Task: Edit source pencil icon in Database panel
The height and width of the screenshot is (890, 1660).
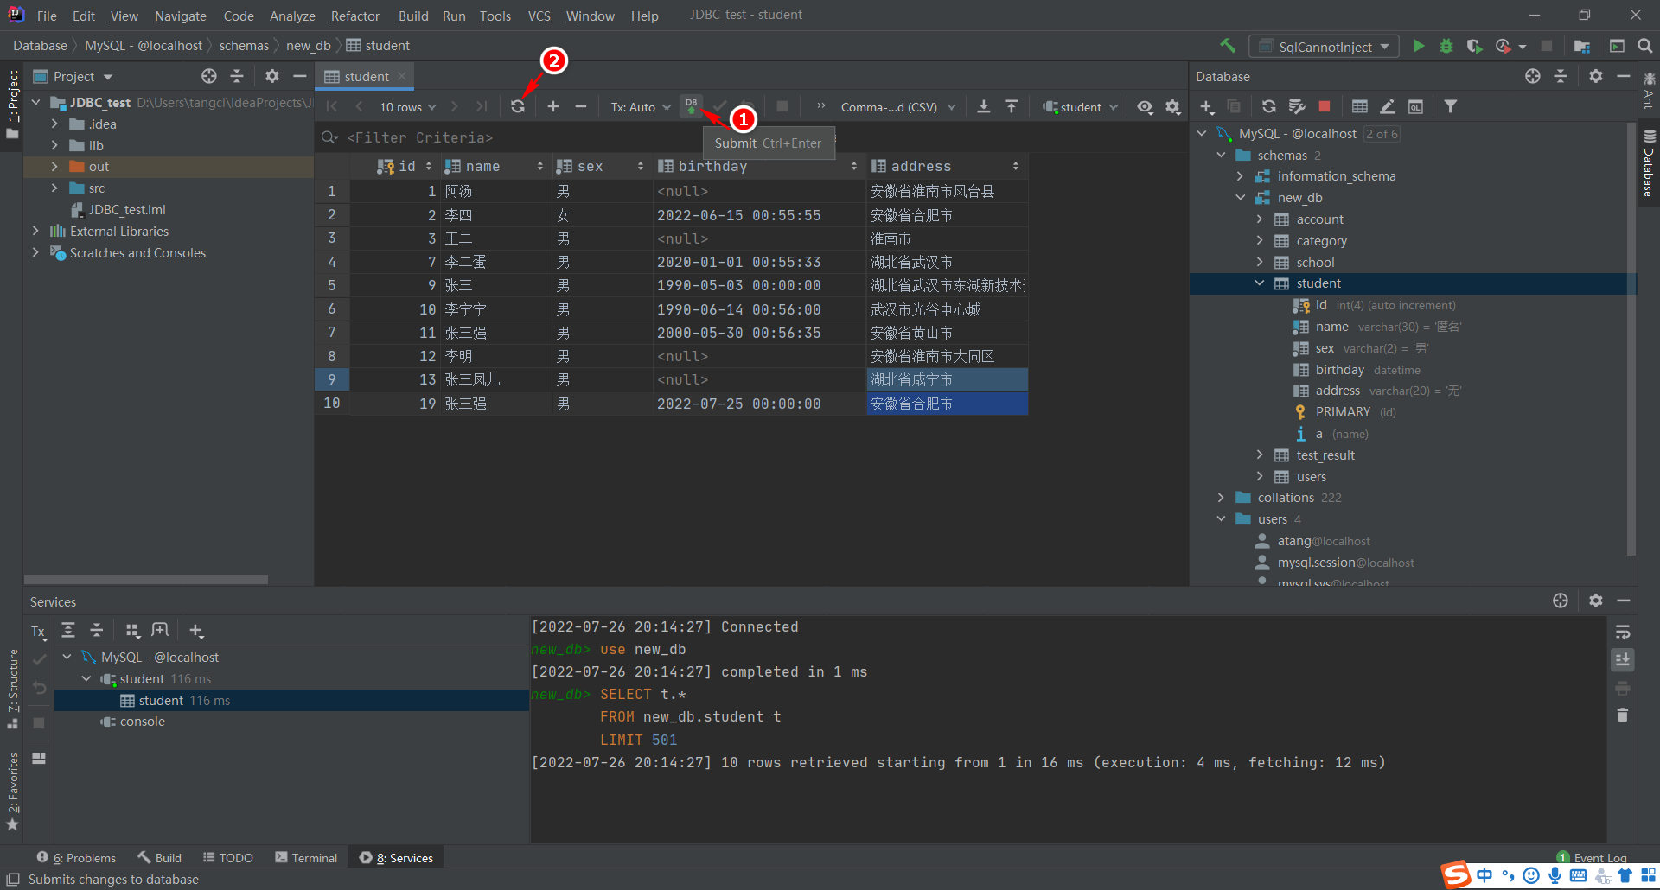Action: (1387, 106)
